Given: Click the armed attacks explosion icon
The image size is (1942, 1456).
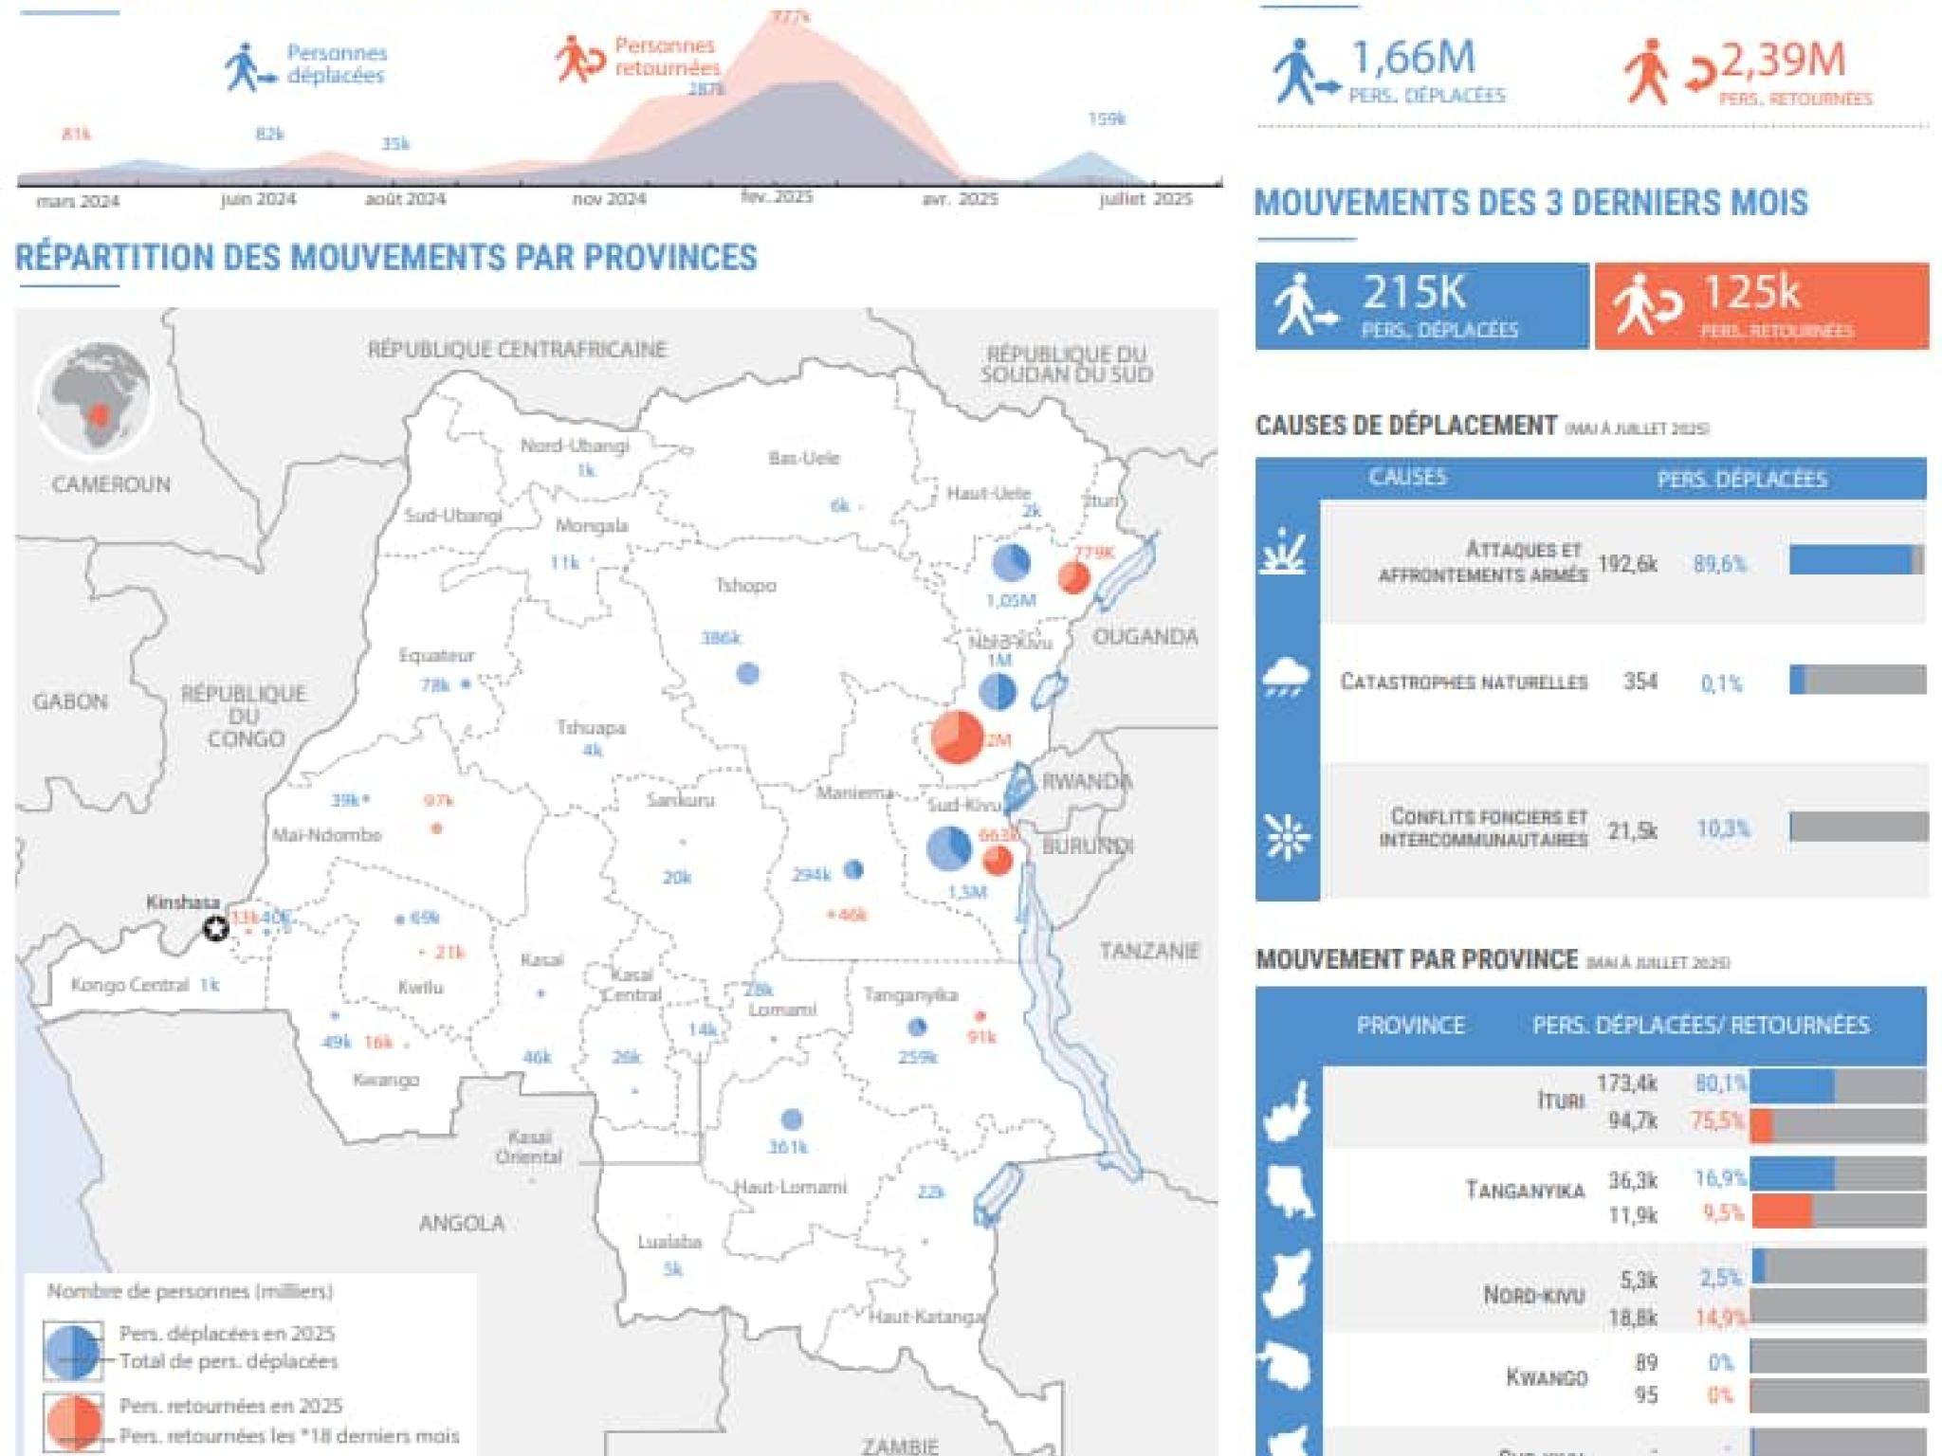Looking at the screenshot, I should [1283, 553].
